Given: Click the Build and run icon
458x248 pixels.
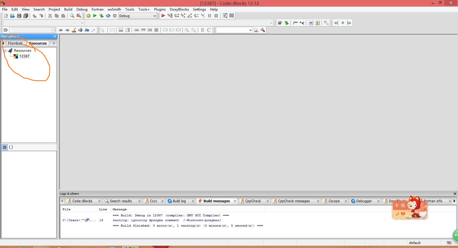Looking at the screenshot, I should click(101, 16).
